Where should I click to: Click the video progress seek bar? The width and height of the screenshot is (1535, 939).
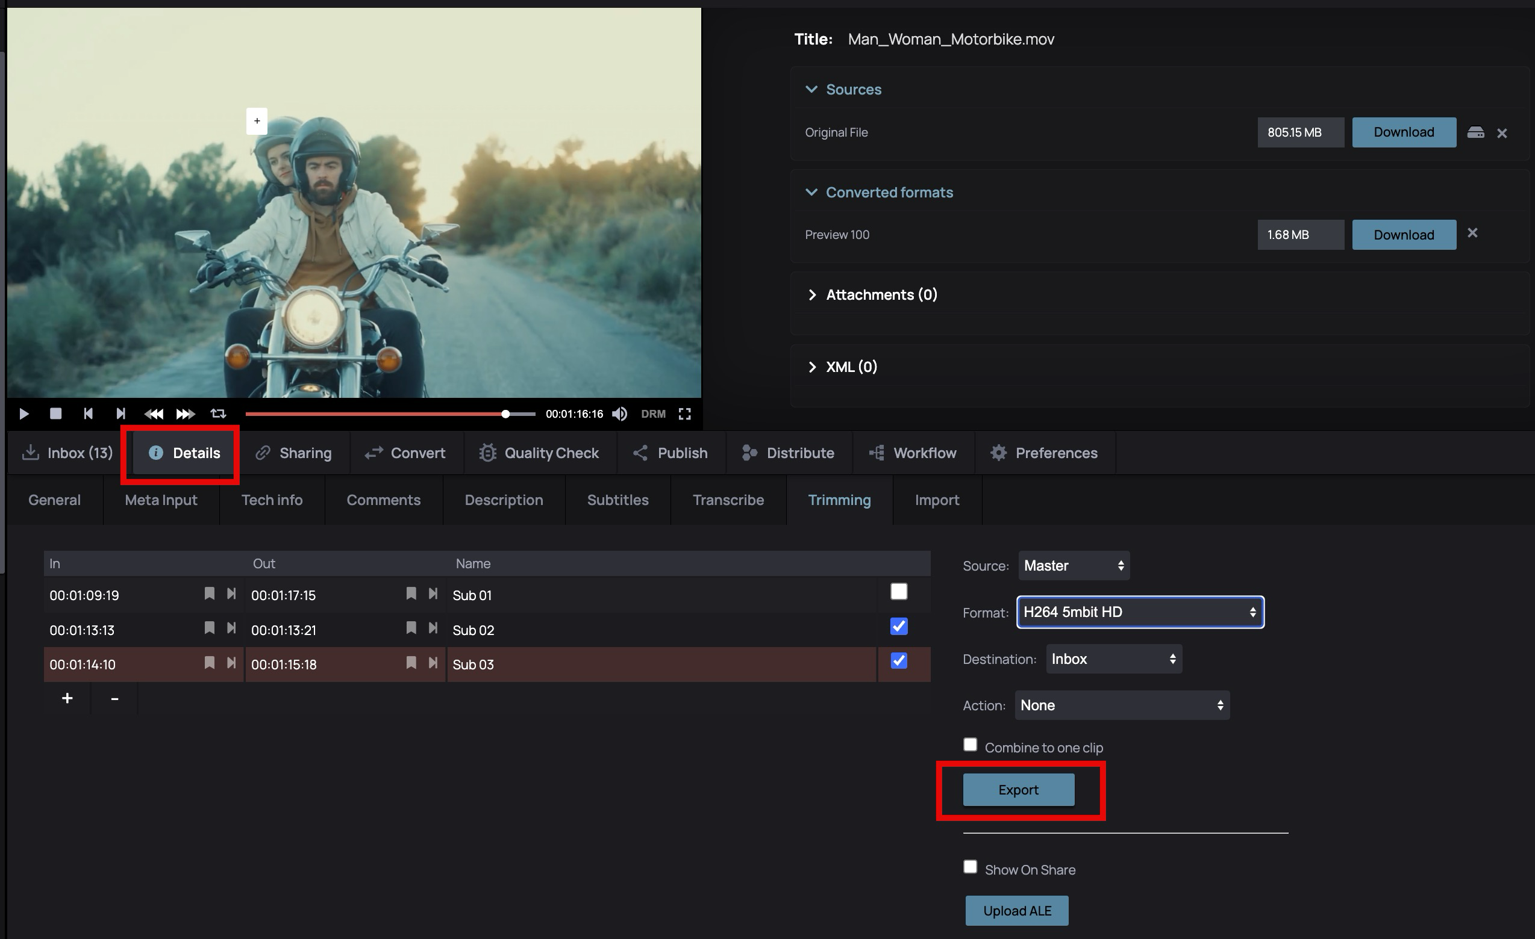tap(374, 414)
